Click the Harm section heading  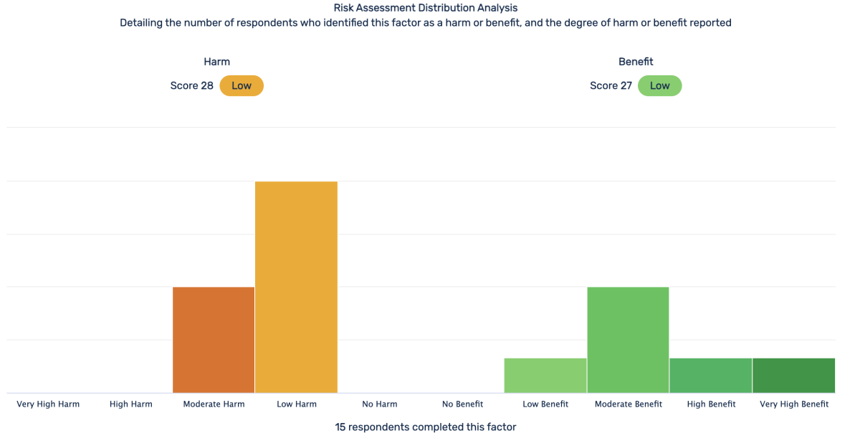217,62
